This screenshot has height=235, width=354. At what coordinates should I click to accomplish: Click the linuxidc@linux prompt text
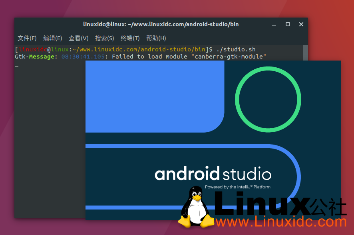[44, 49]
